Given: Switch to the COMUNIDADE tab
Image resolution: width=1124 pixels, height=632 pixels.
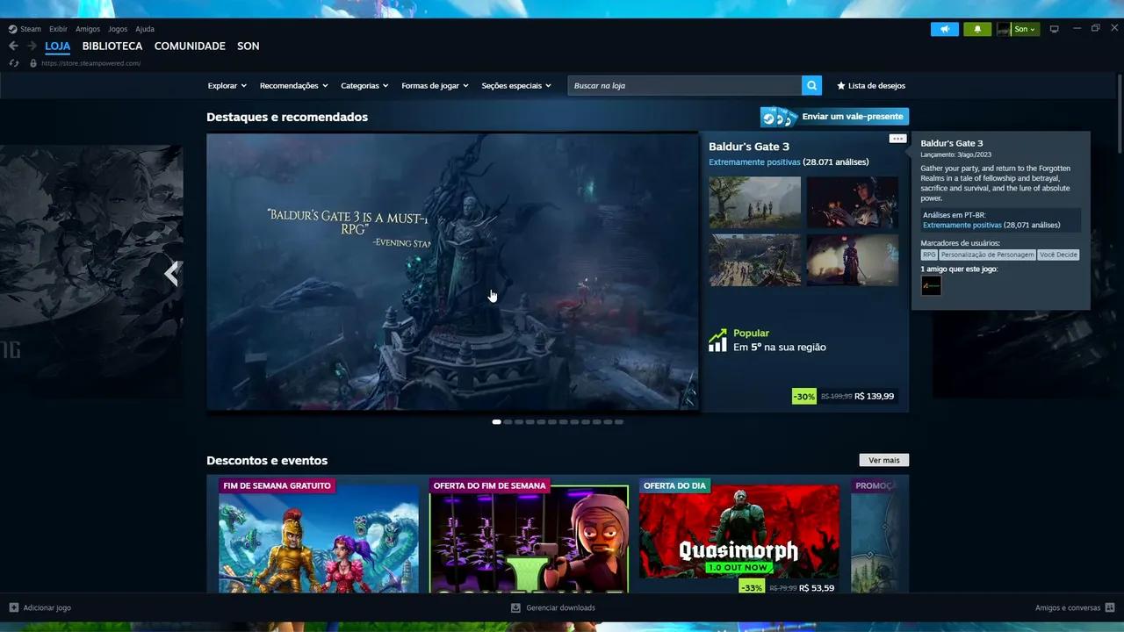Looking at the screenshot, I should (x=190, y=46).
